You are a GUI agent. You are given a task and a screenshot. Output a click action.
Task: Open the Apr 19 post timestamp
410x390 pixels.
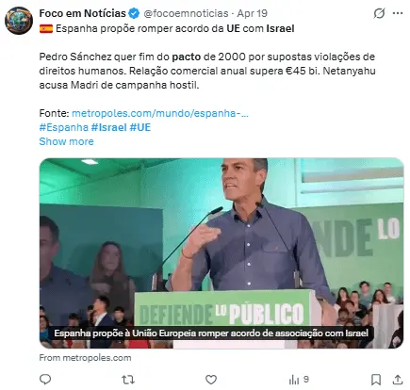pyautogui.click(x=252, y=13)
